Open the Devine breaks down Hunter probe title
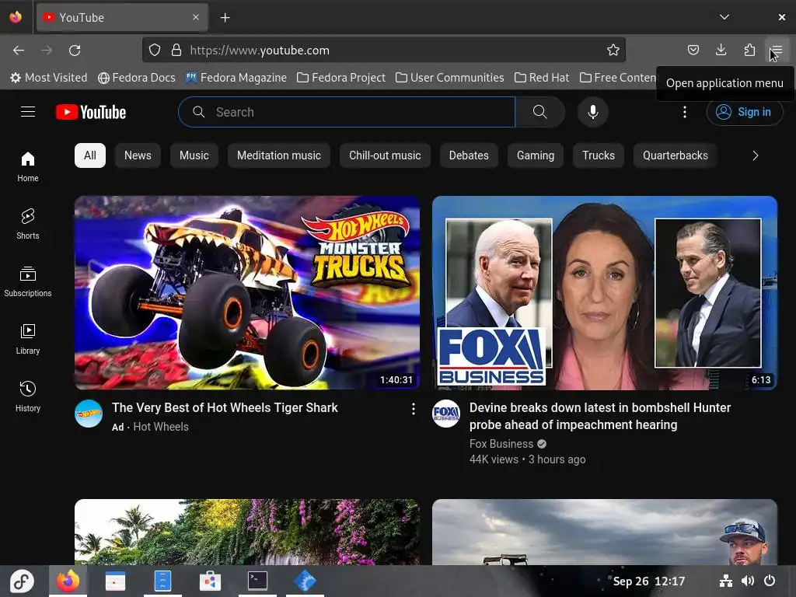This screenshot has width=796, height=597. (x=600, y=417)
